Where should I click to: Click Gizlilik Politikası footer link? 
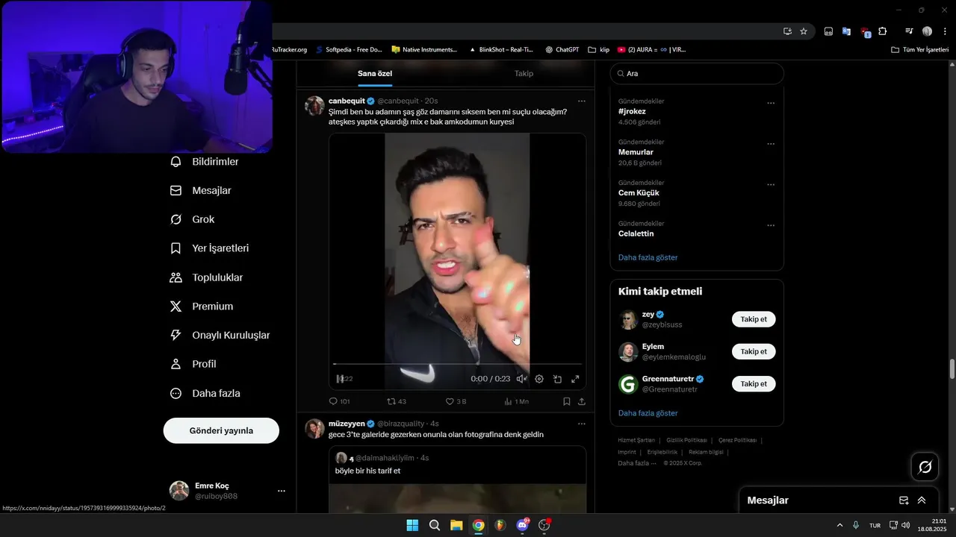pyautogui.click(x=686, y=440)
